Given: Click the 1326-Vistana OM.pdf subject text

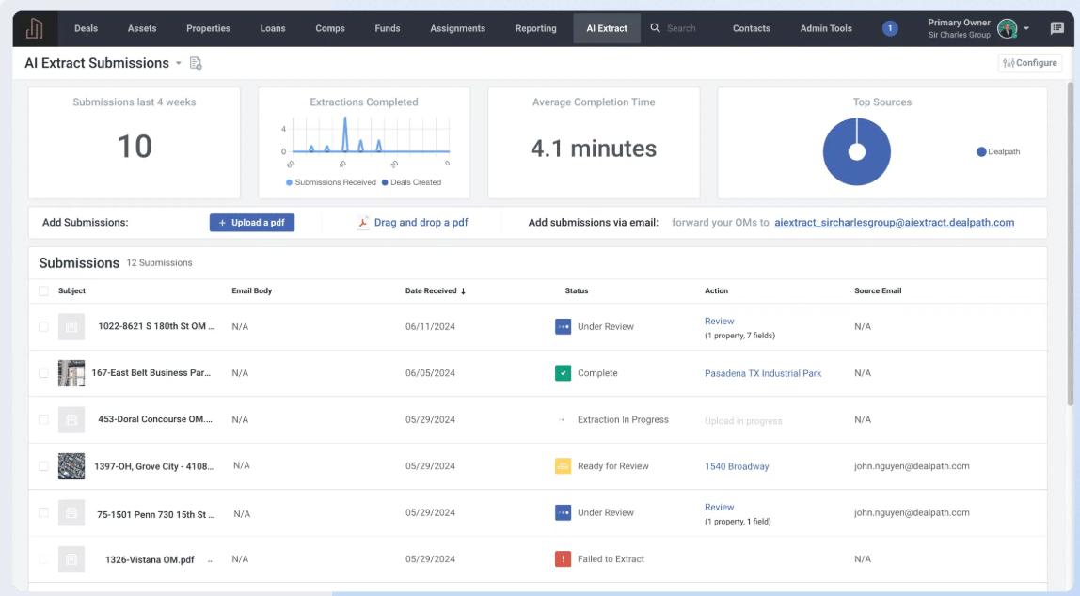Looking at the screenshot, I should [x=150, y=559].
